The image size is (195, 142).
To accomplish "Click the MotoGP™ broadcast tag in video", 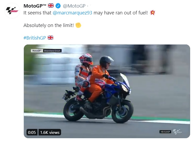I will 37,51.
